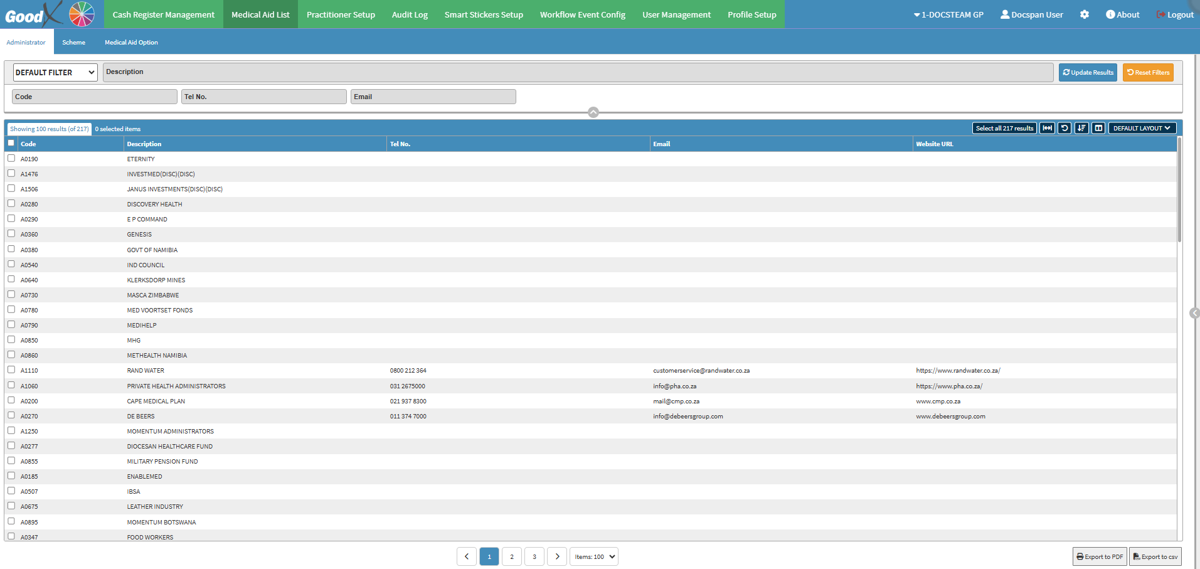Check the MOMENTUM BOTSWANA row checkbox
Viewport: 1200px width, 569px height.
tap(11, 521)
